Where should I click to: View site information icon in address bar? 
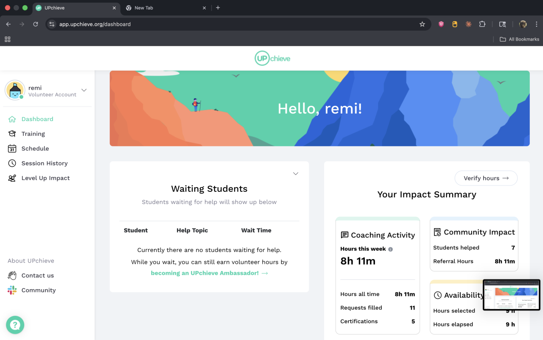(52, 24)
